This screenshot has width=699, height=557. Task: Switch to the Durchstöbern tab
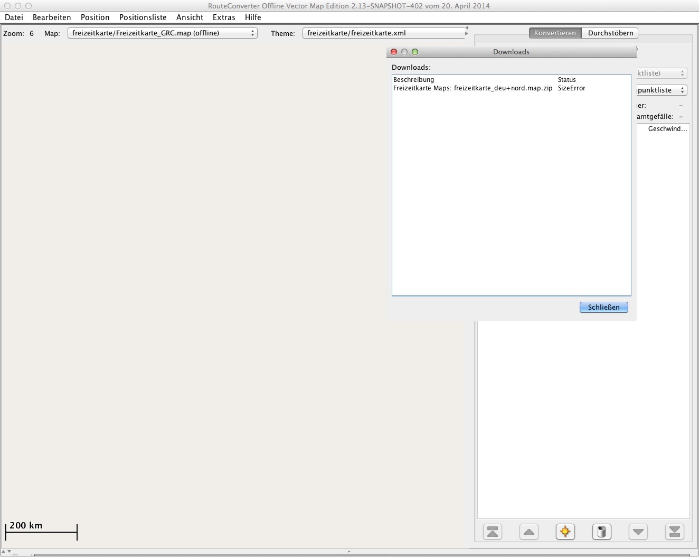[x=610, y=33]
